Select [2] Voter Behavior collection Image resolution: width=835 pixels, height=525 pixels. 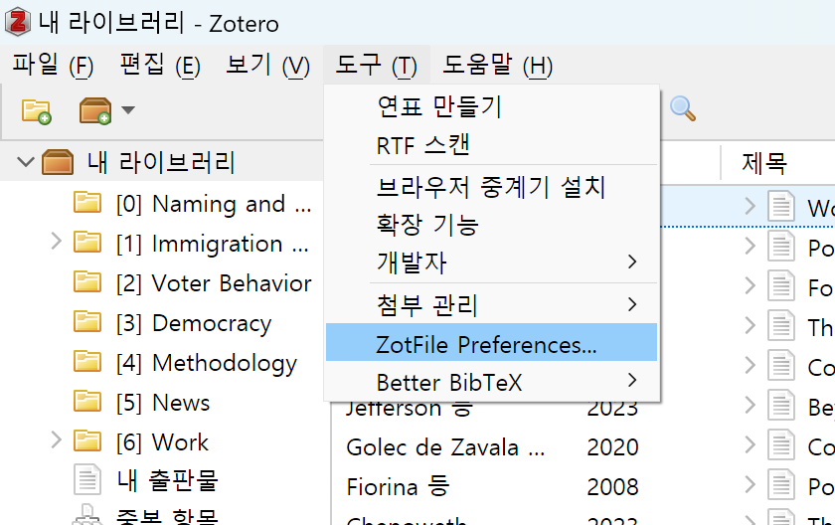point(214,283)
